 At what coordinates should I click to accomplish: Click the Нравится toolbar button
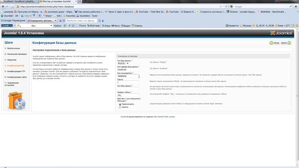pos(232,26)
